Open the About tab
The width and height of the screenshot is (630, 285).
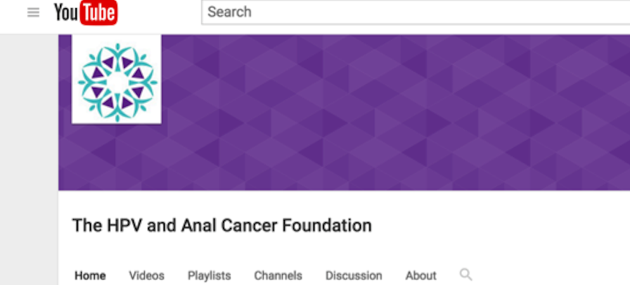coord(421,275)
